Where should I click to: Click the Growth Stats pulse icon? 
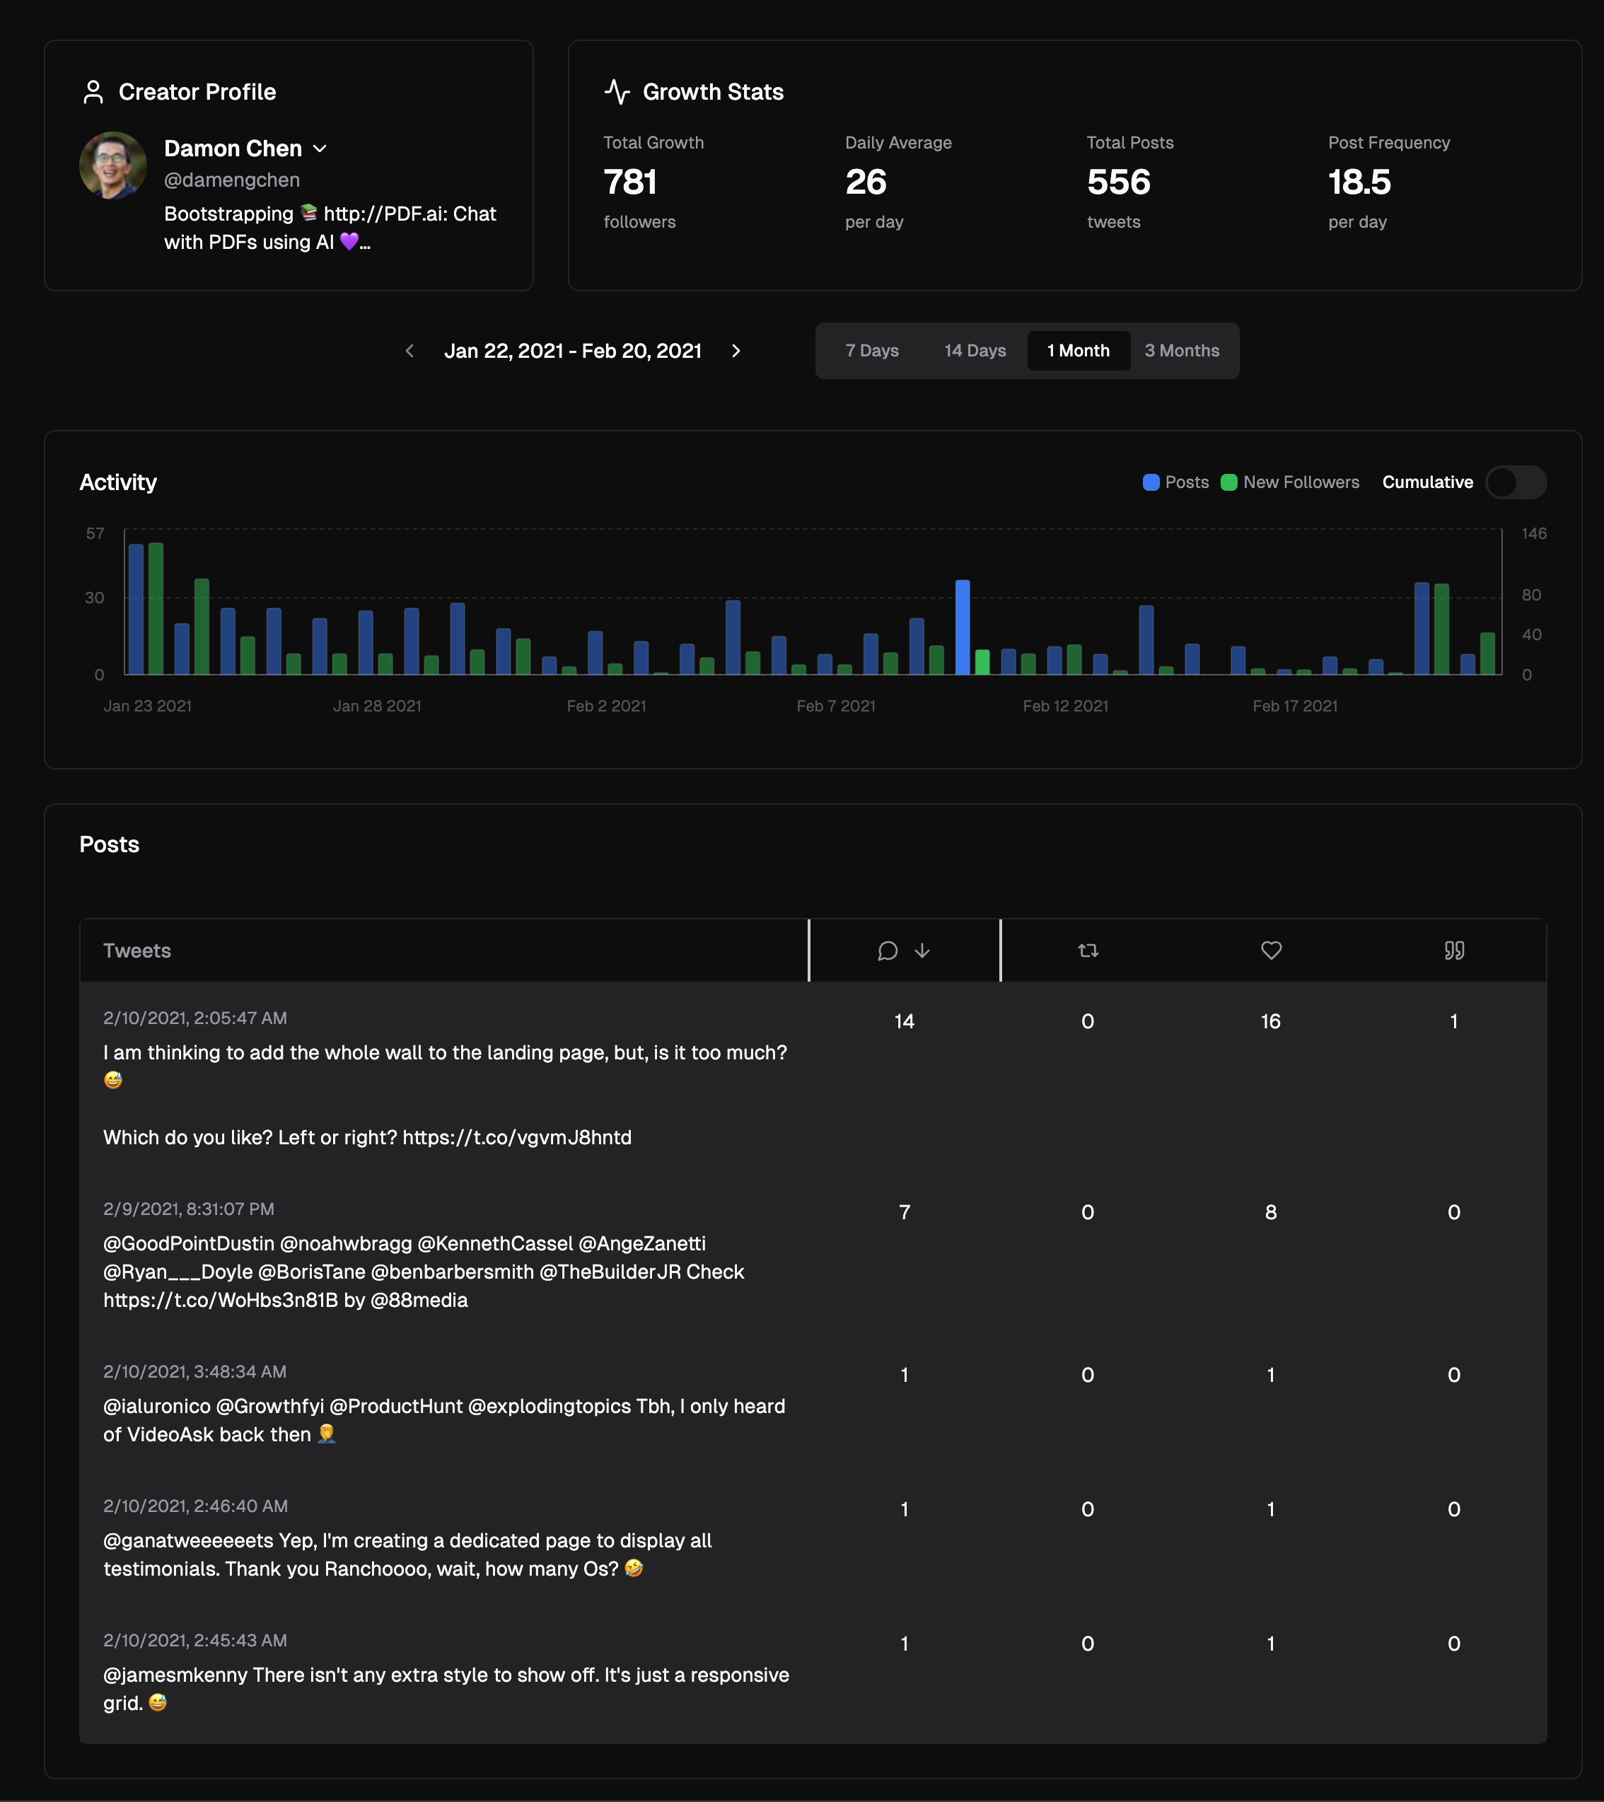pos(617,92)
